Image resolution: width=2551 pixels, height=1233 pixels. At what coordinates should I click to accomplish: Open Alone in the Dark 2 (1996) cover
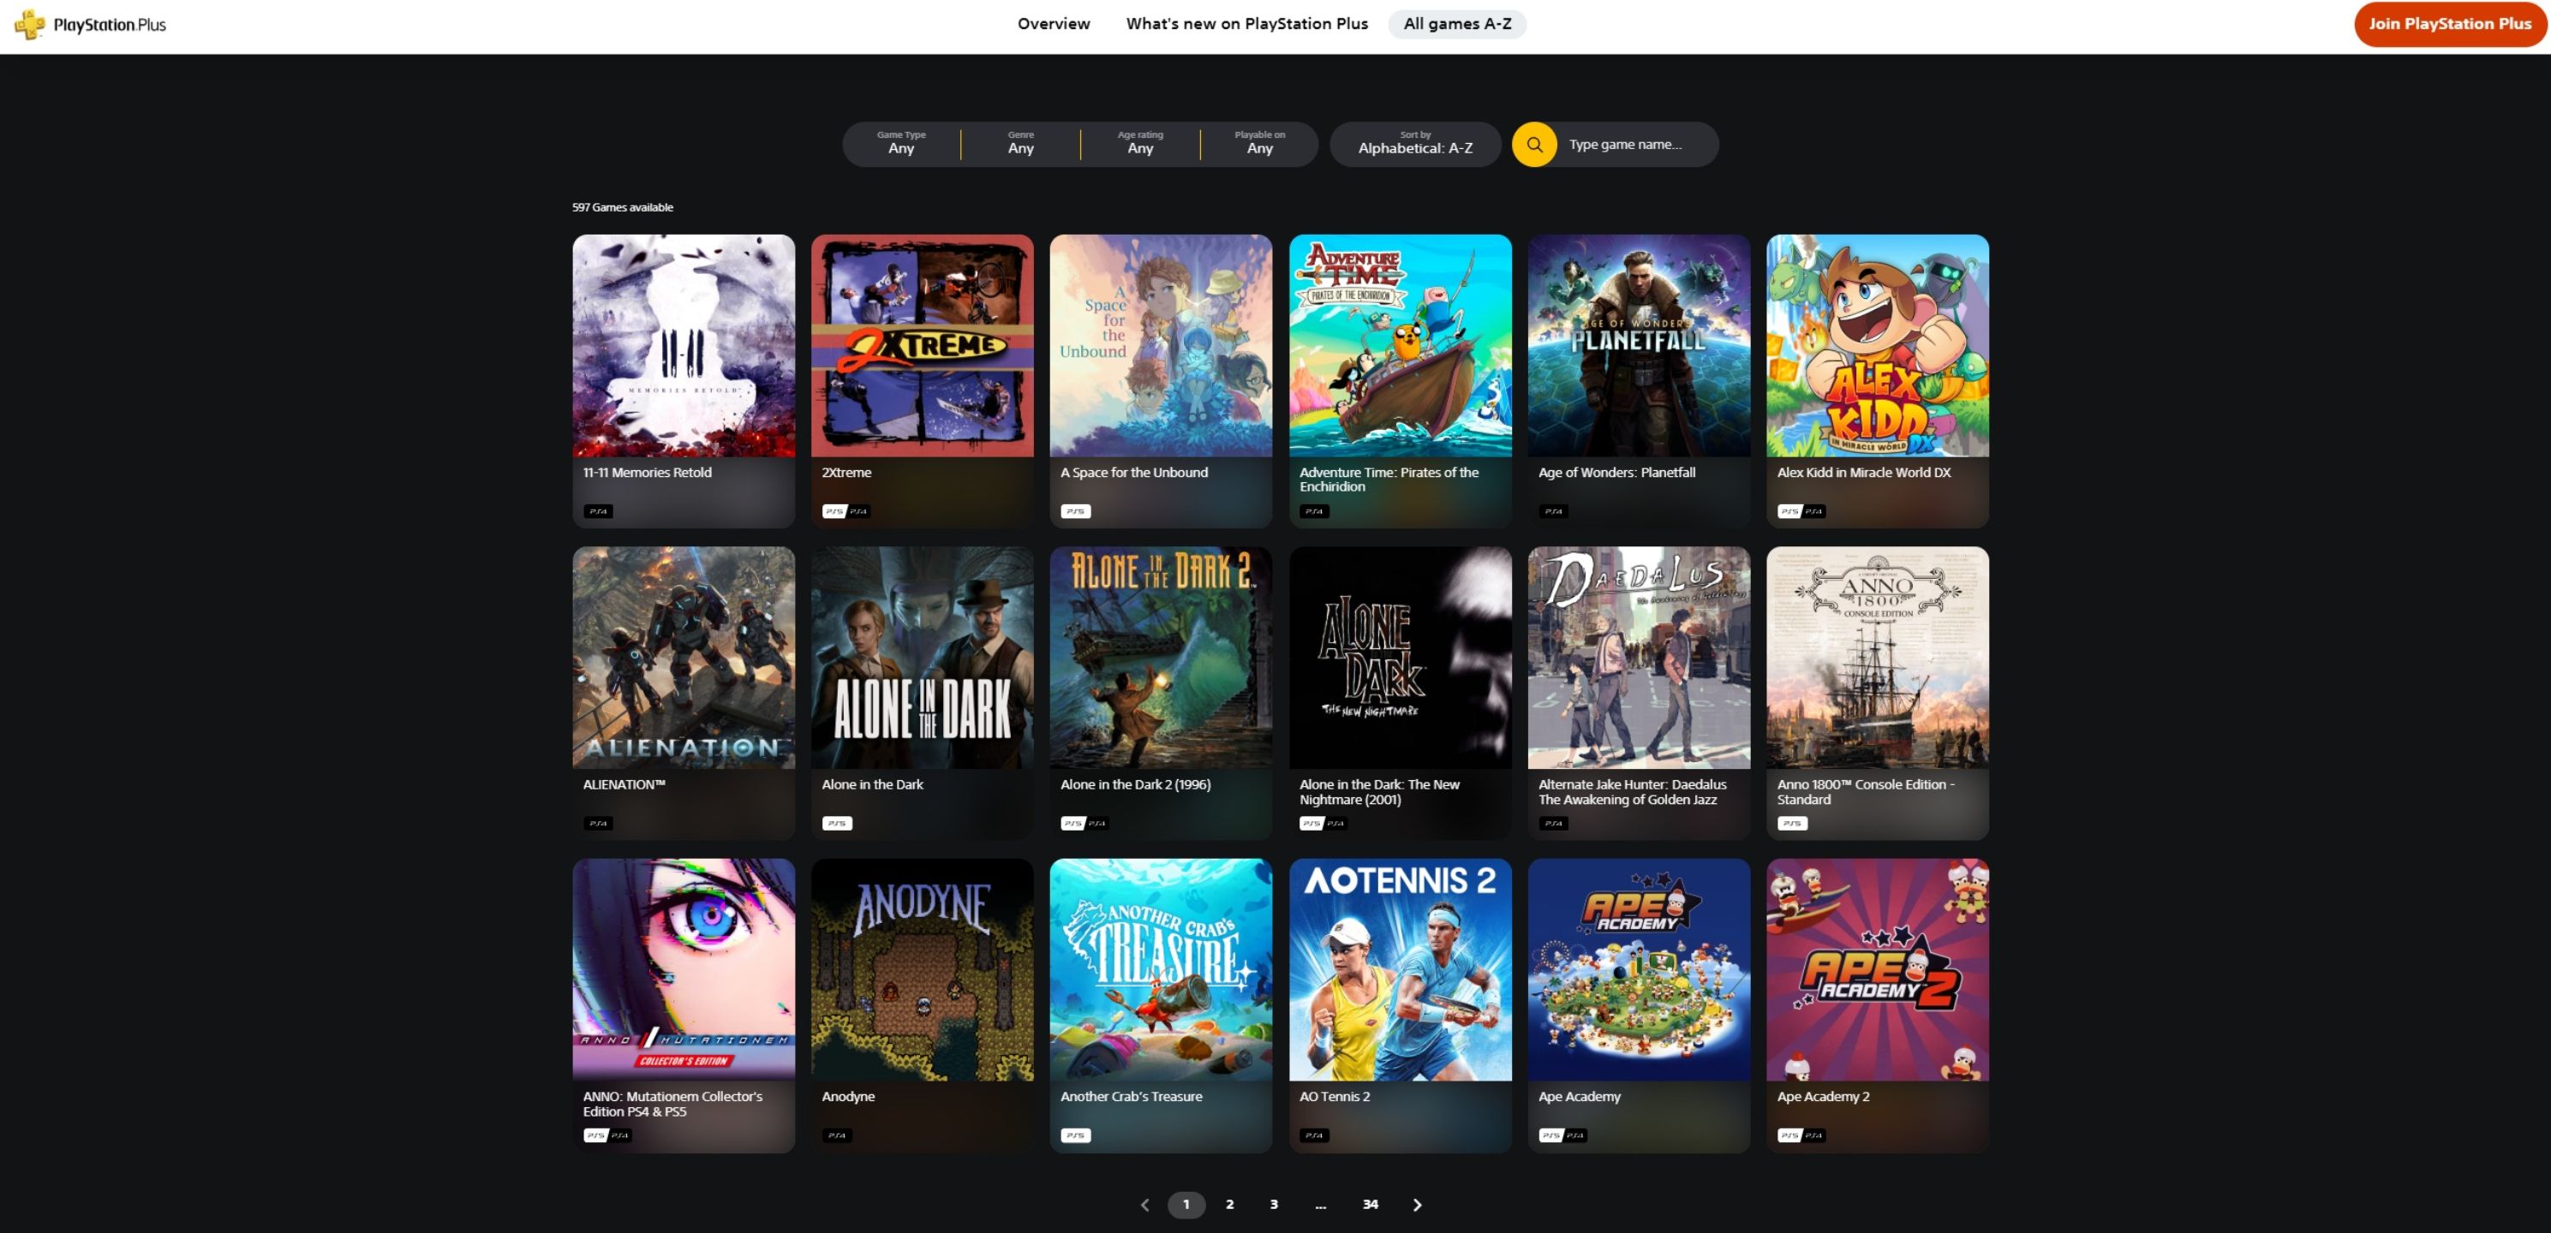[x=1161, y=658]
